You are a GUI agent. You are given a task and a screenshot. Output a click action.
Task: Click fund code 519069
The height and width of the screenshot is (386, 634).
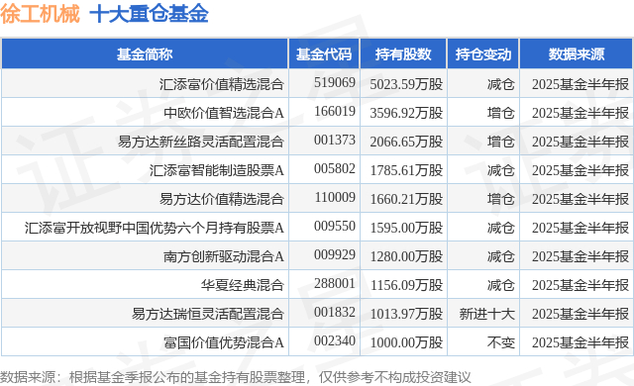tap(335, 82)
